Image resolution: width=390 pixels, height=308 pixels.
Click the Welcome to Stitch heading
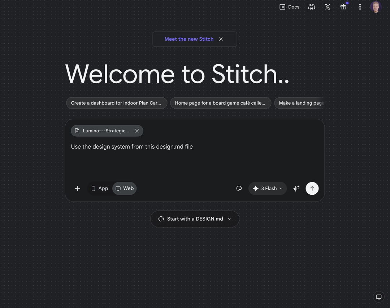coord(177,74)
